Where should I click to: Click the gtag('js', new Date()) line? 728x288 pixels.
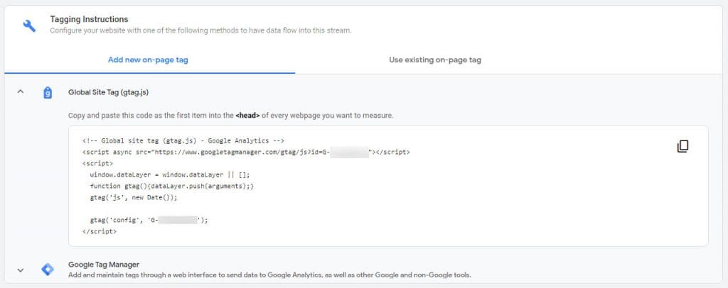134,198
